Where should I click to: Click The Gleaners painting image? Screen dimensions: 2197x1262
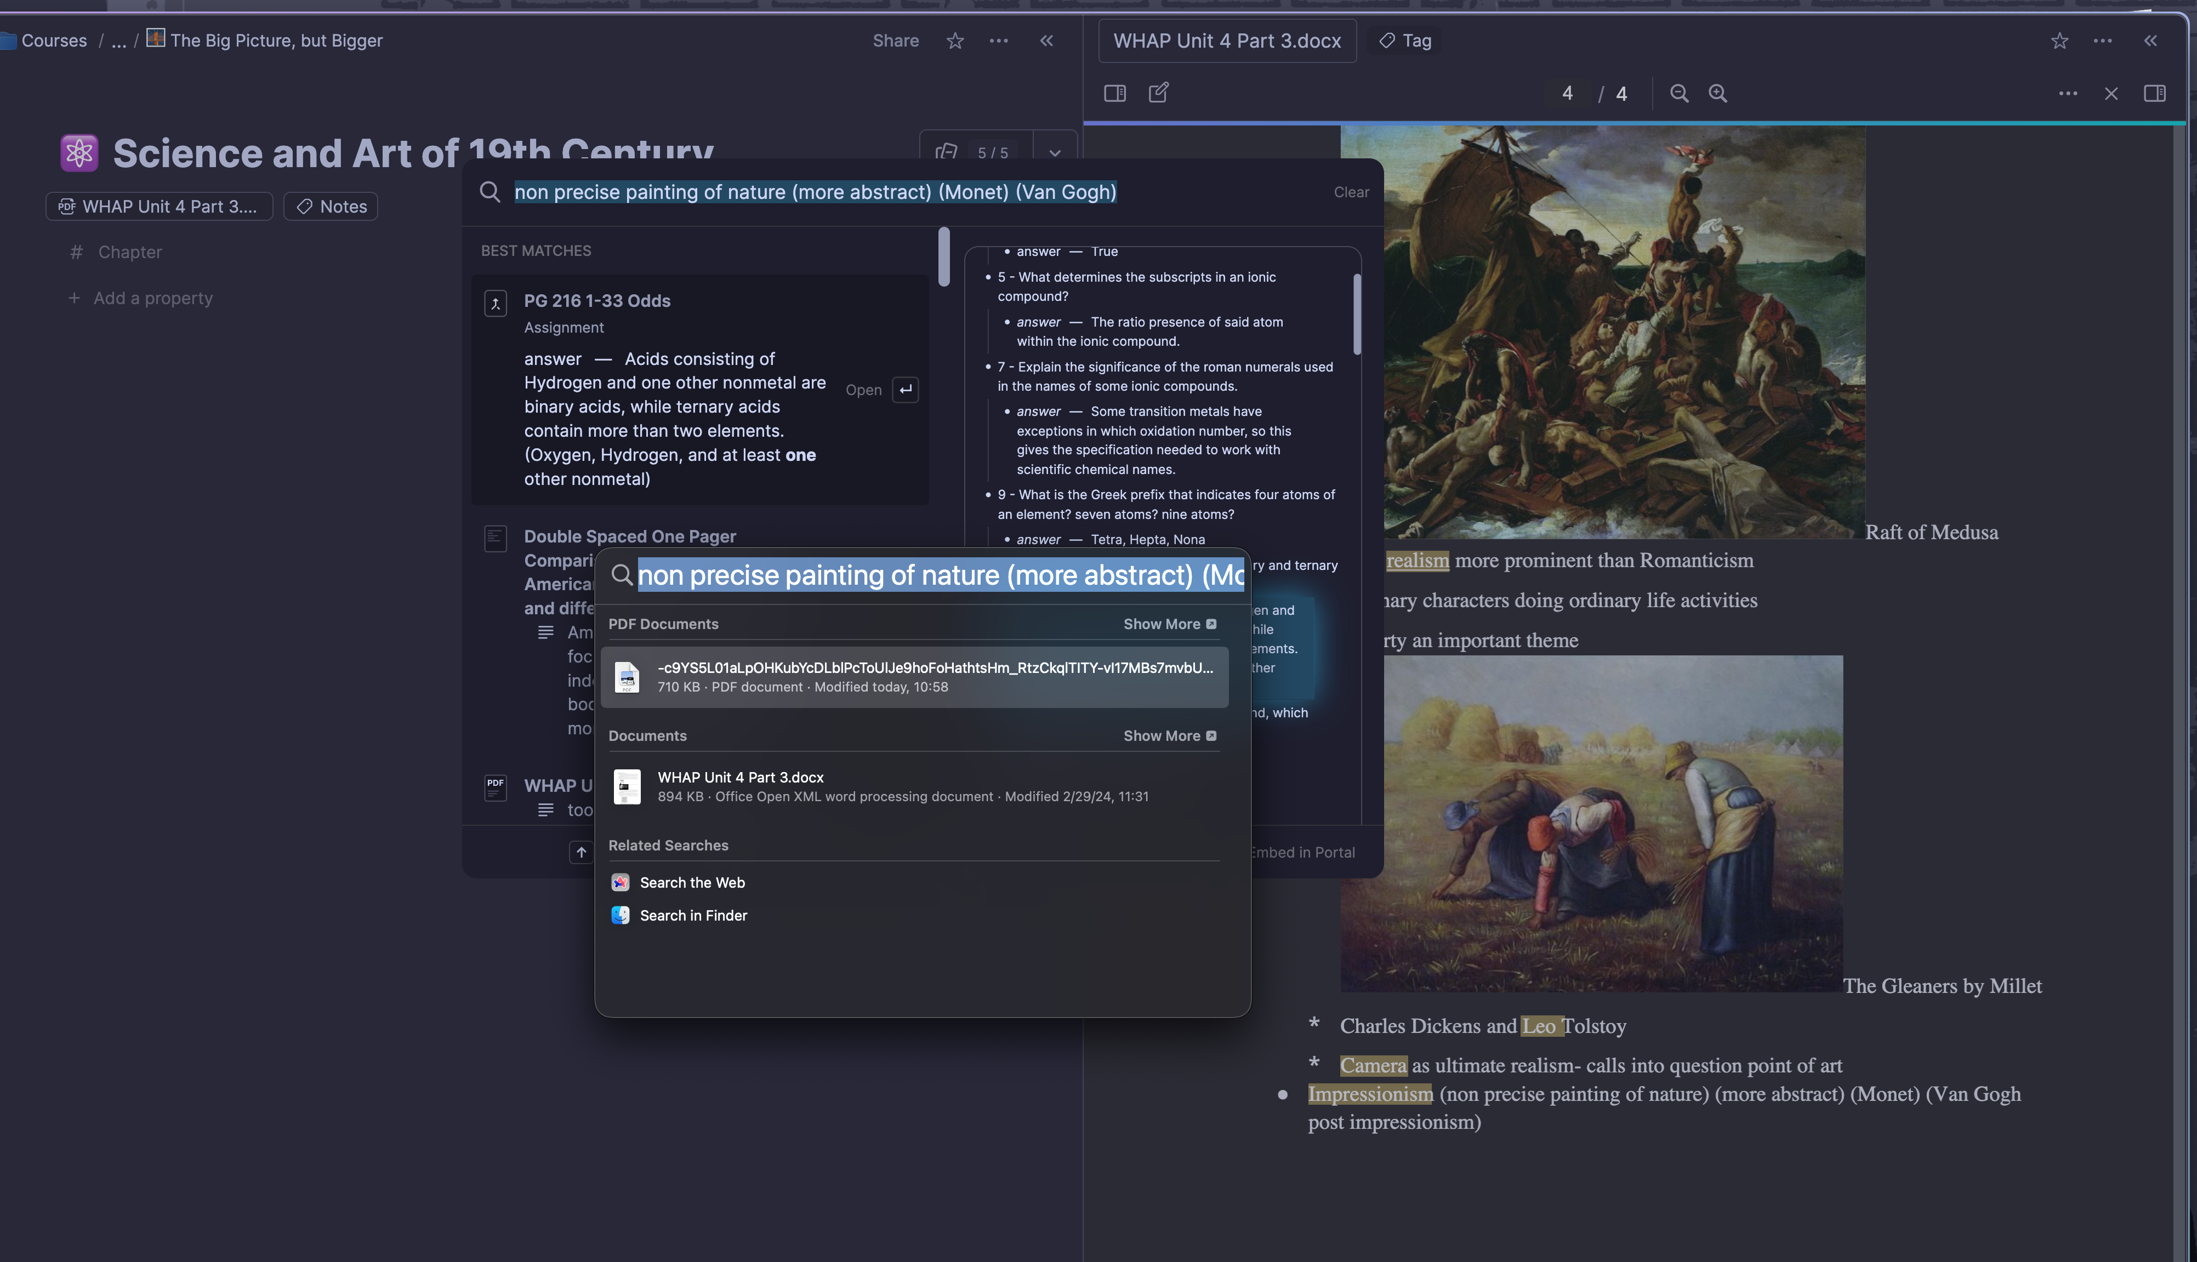1614,824
